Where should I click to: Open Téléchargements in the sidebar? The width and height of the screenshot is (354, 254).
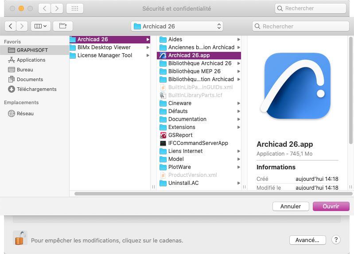click(x=37, y=89)
